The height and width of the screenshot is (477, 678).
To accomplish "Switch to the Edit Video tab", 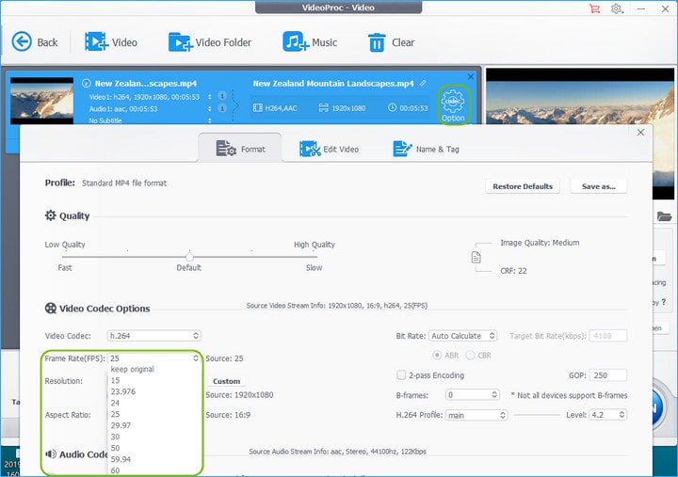I will click(x=329, y=149).
